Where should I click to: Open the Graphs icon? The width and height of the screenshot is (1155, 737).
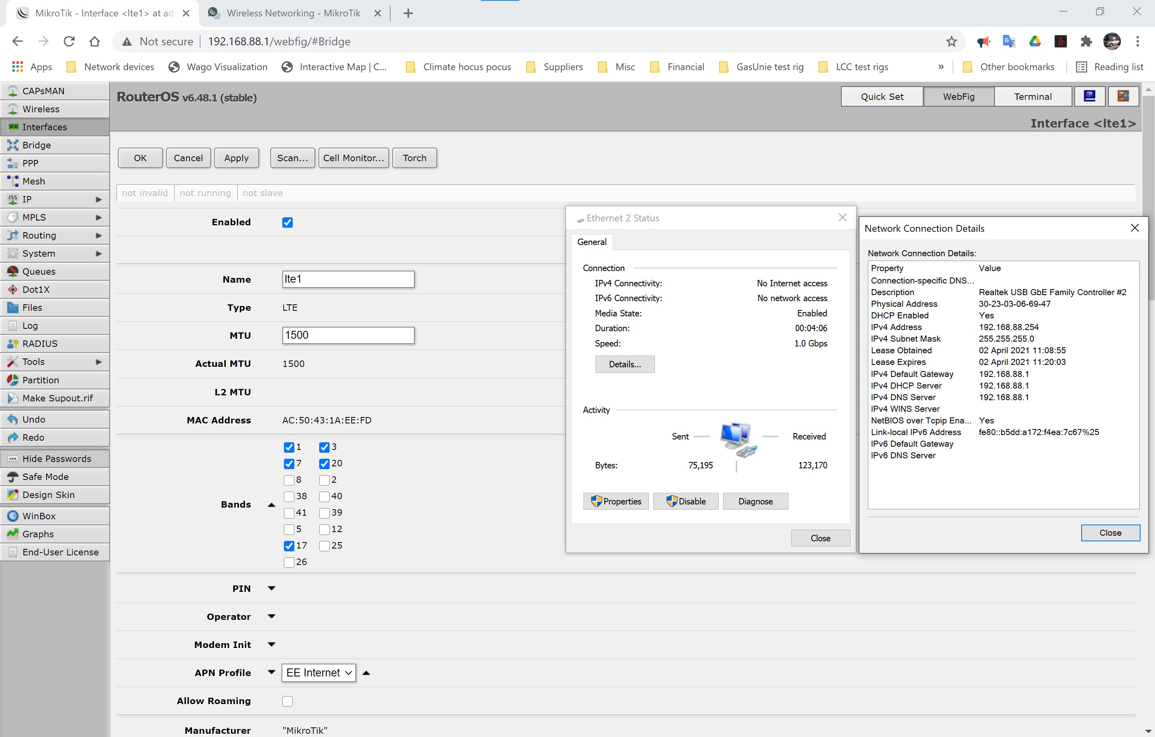(13, 534)
